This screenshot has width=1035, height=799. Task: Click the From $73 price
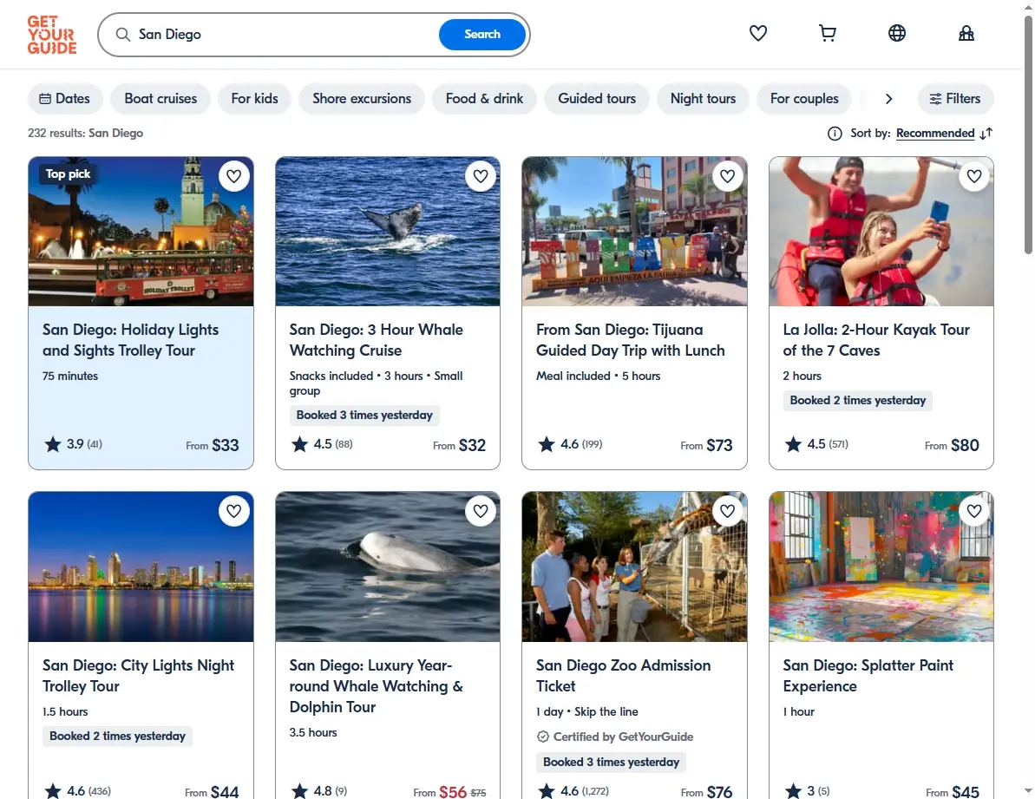[x=706, y=445]
